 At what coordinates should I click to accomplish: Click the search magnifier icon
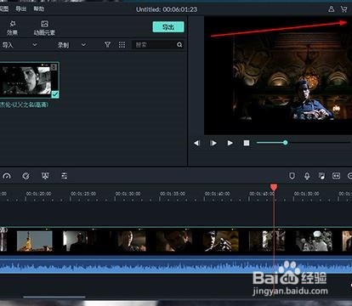179,44
